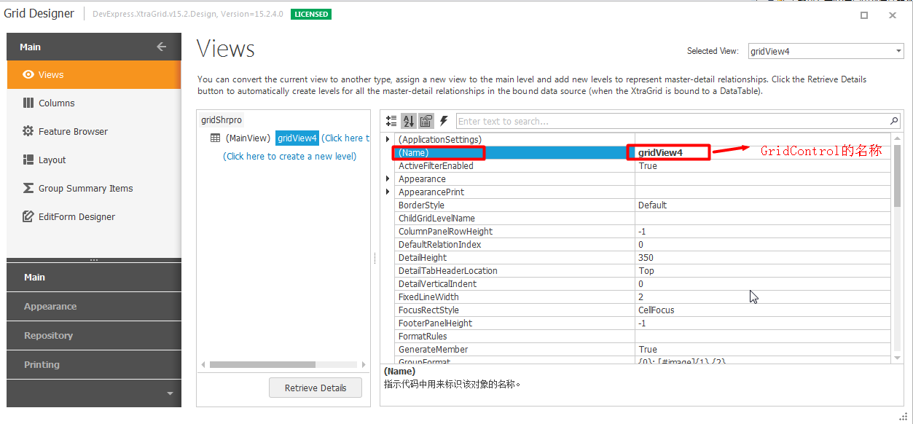This screenshot has height=424, width=913.
Task: Click here to create a new level link
Action: point(290,156)
